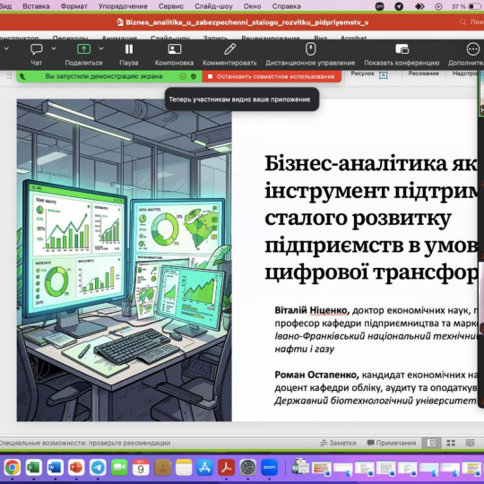
Task: Open Telegram from the Dock
Action: (x=98, y=467)
